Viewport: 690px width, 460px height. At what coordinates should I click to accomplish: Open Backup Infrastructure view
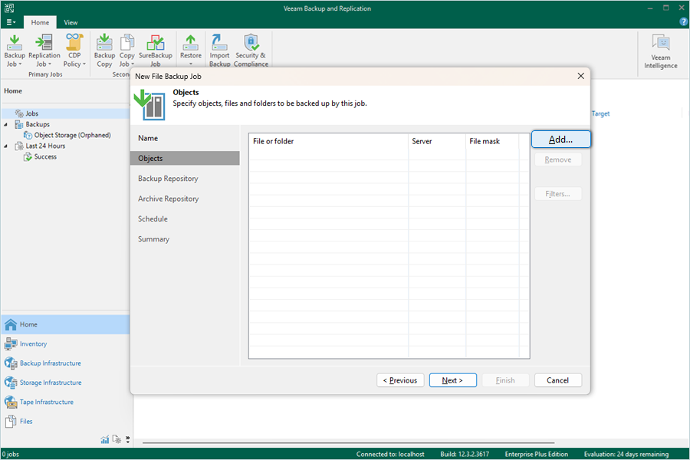coord(66,363)
